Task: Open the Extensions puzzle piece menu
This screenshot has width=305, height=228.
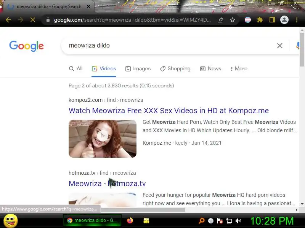Action: click(x=260, y=20)
